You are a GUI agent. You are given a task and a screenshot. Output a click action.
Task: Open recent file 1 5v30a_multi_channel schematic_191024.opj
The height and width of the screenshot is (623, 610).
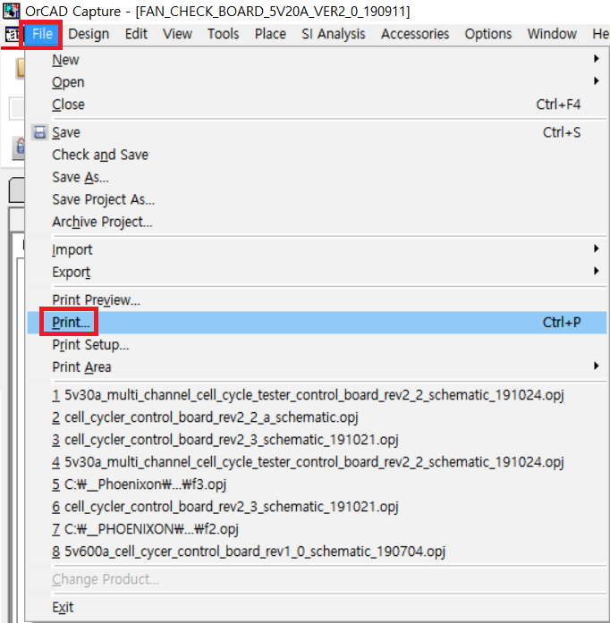317,395
